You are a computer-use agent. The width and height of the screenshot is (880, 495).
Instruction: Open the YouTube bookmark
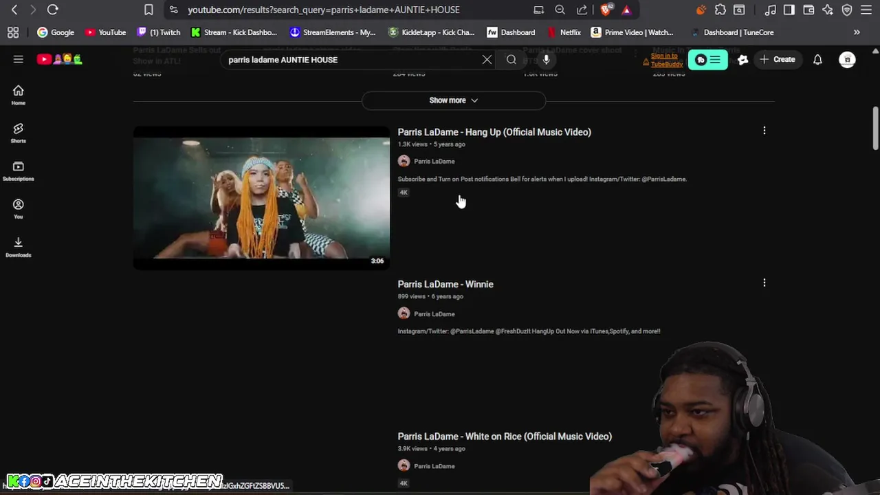point(105,32)
